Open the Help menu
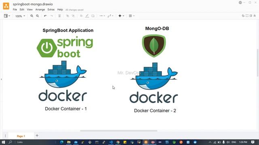The image size is (259, 145). tap(60, 10)
